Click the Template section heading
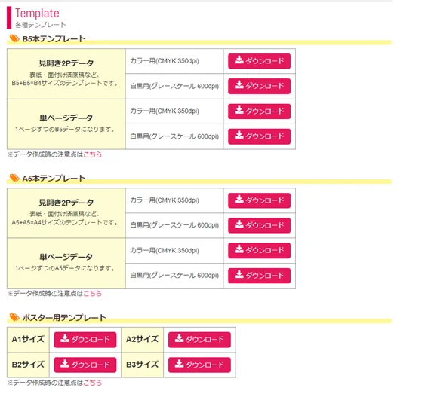Viewport: 428px width, 394px height. pos(37,13)
